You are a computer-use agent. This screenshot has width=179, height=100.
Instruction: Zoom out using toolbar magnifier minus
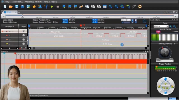[116, 7]
